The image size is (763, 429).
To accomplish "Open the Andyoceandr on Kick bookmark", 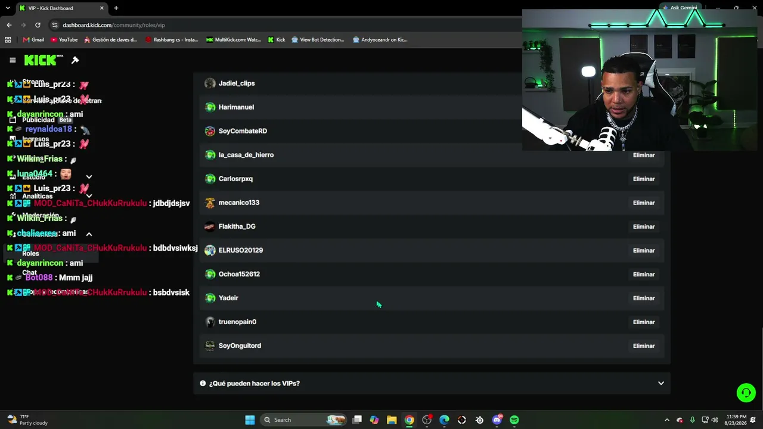I will point(380,40).
